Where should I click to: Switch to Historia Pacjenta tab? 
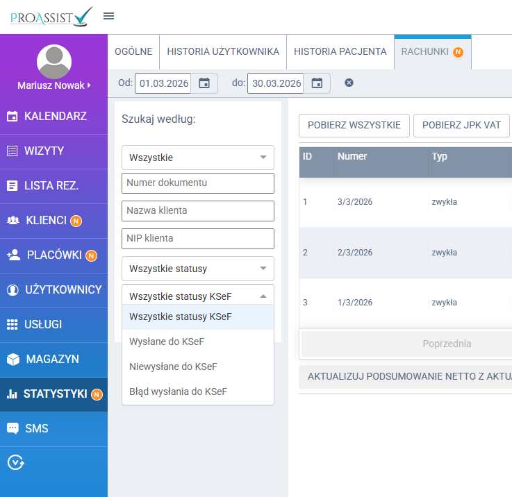pos(340,52)
